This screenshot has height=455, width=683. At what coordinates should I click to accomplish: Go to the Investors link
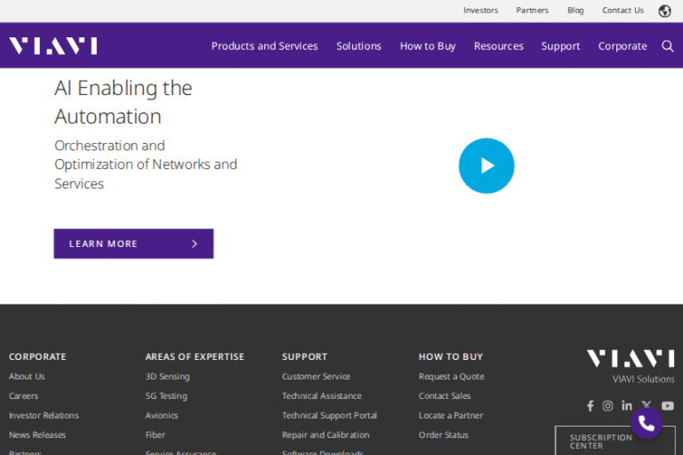(480, 11)
